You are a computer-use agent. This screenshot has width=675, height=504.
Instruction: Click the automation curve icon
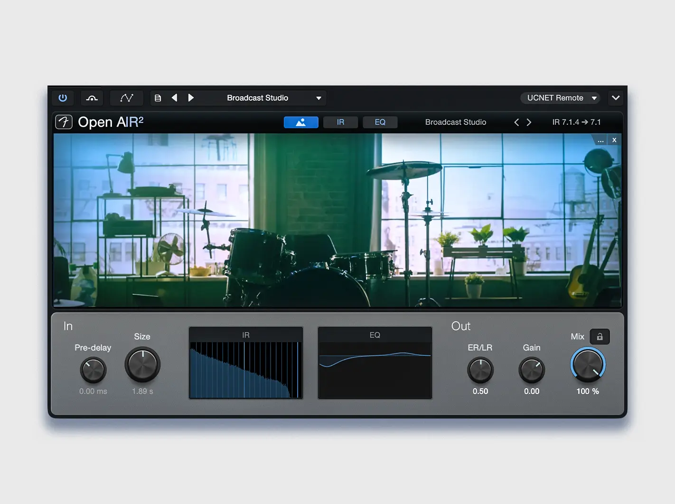pyautogui.click(x=127, y=98)
